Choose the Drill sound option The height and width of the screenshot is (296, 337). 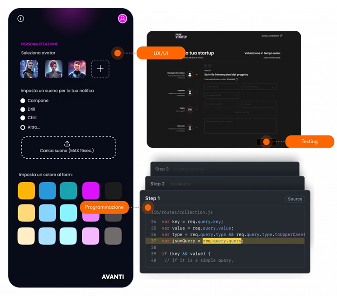[x=23, y=109]
